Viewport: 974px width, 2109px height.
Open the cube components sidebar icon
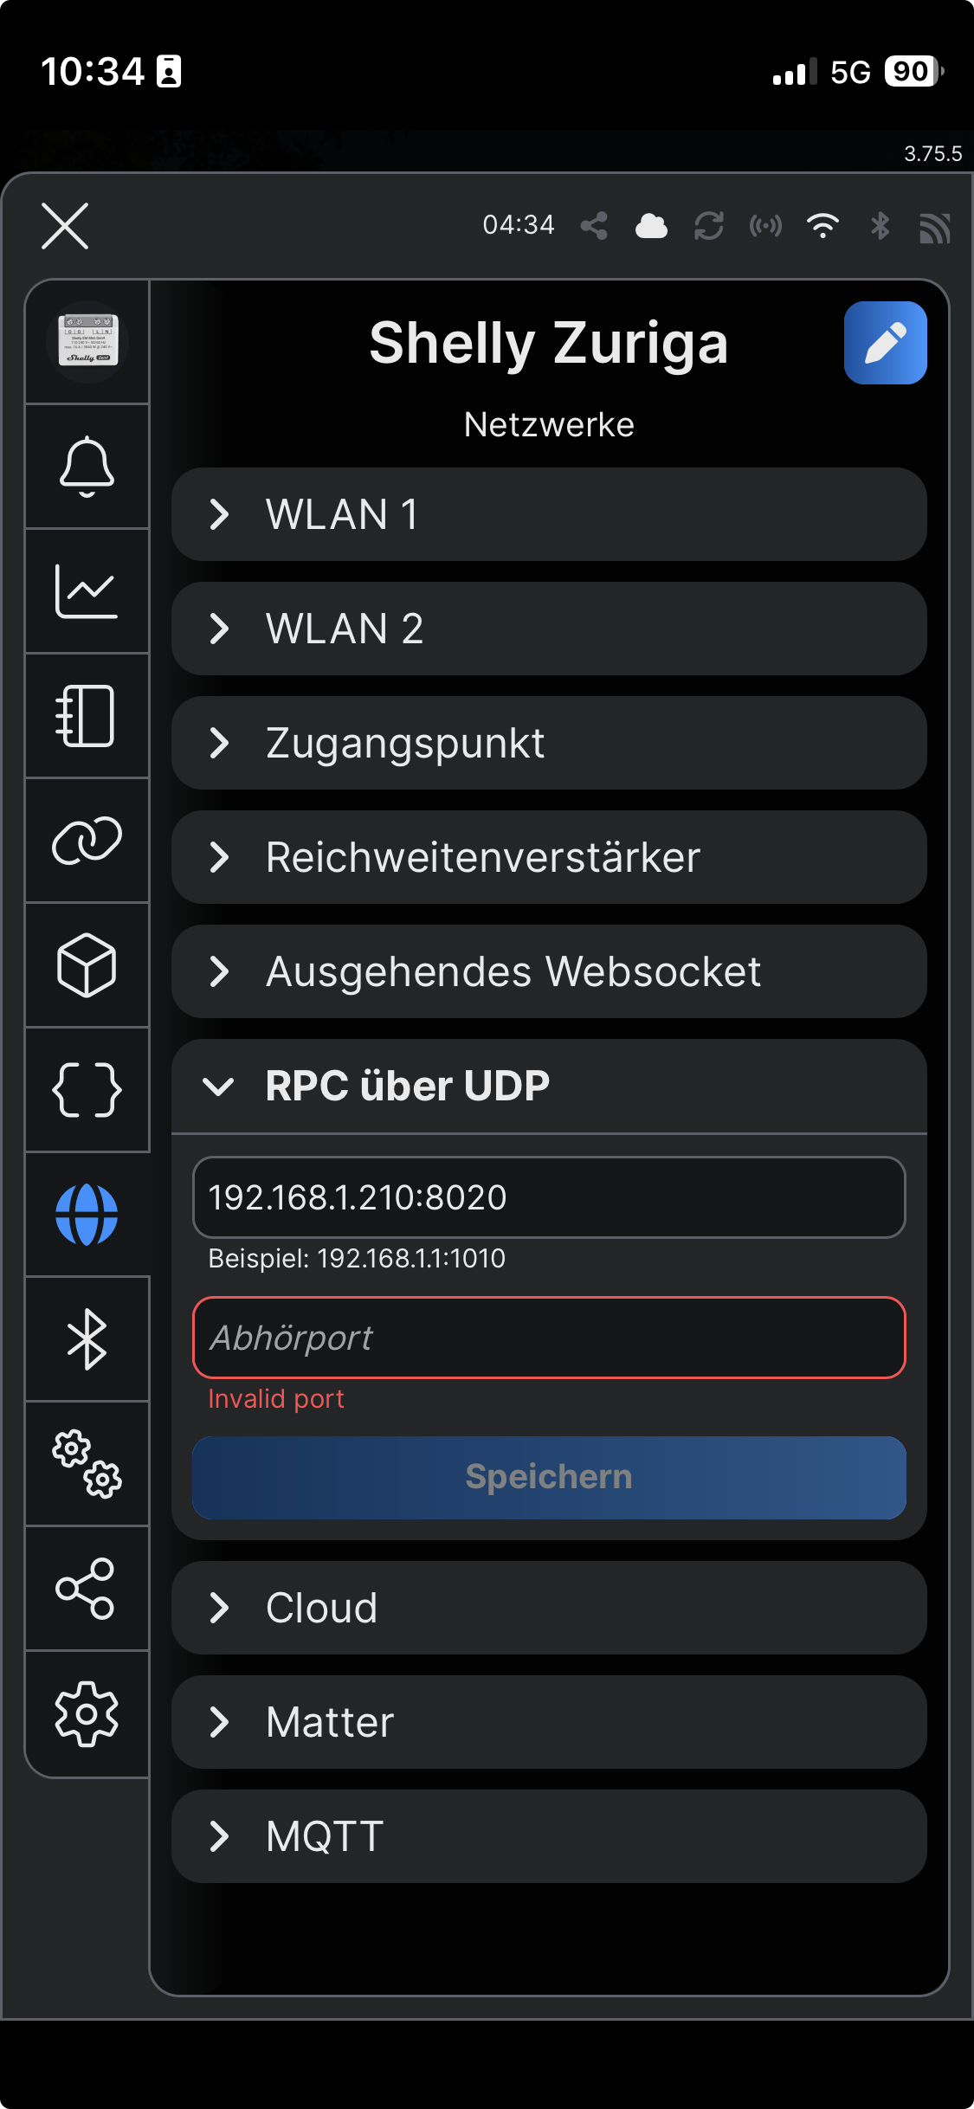tap(87, 965)
